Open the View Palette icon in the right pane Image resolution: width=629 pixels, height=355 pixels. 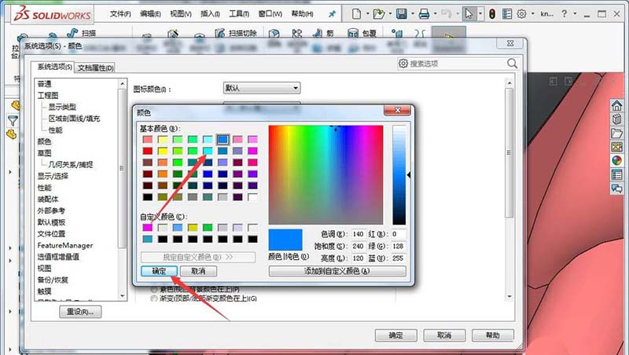(616, 147)
